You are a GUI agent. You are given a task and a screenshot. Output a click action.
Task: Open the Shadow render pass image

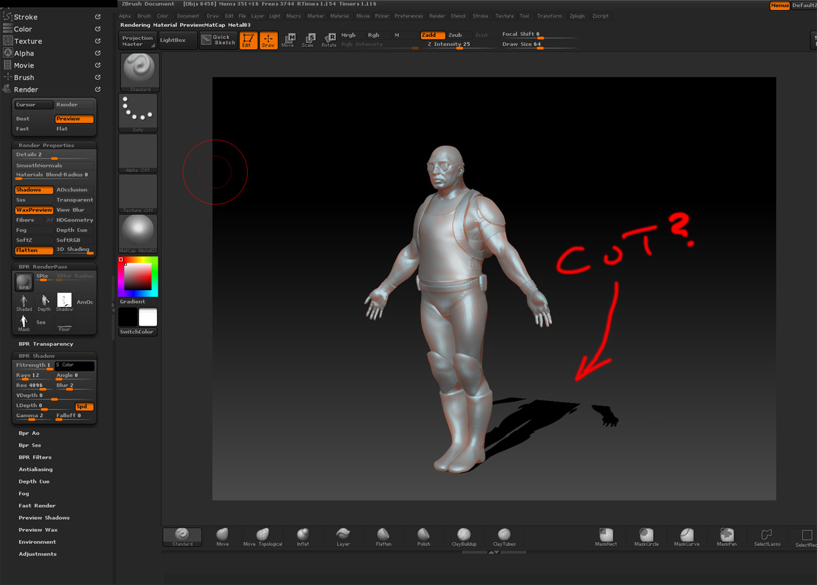tap(64, 302)
